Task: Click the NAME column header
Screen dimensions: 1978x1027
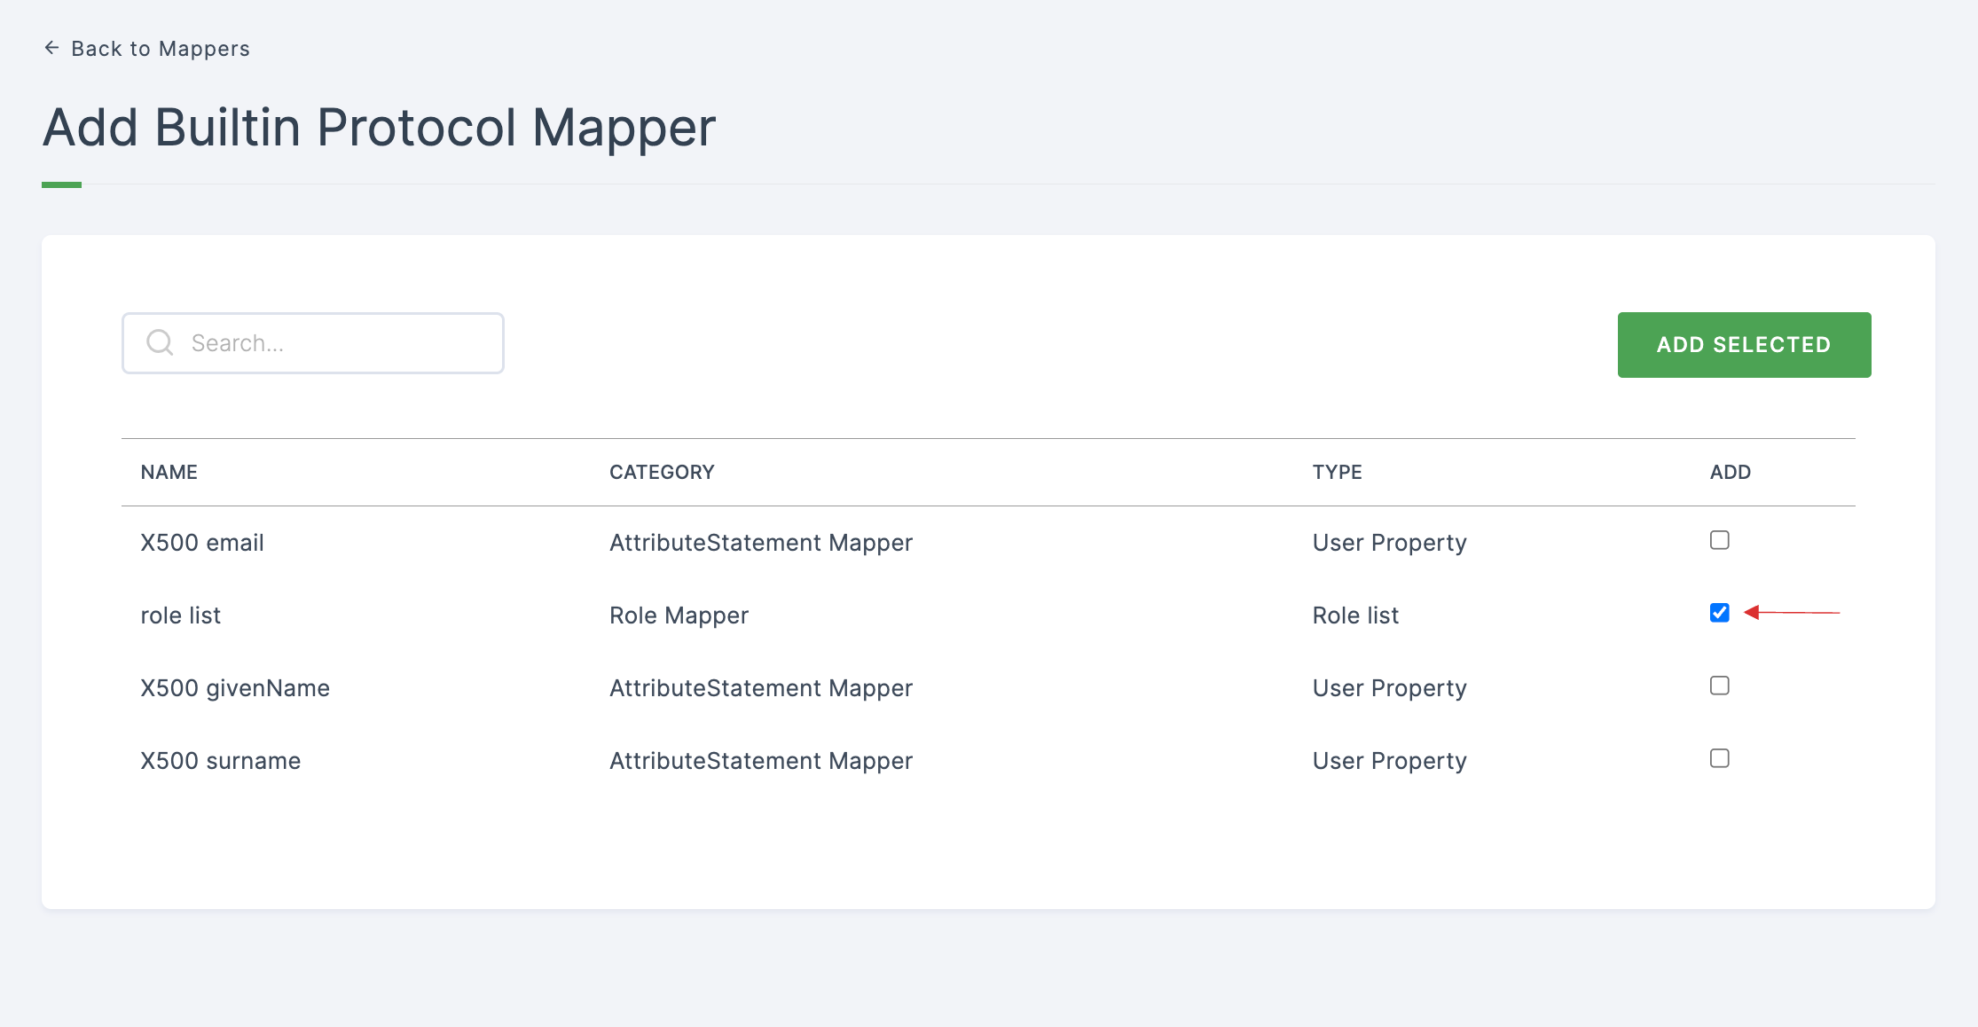Action: pyautogui.click(x=169, y=472)
